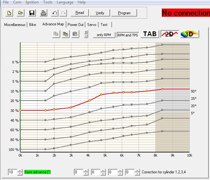Save using the floppy disk icon
The width and height of the screenshot is (210, 180).
[x=32, y=13]
